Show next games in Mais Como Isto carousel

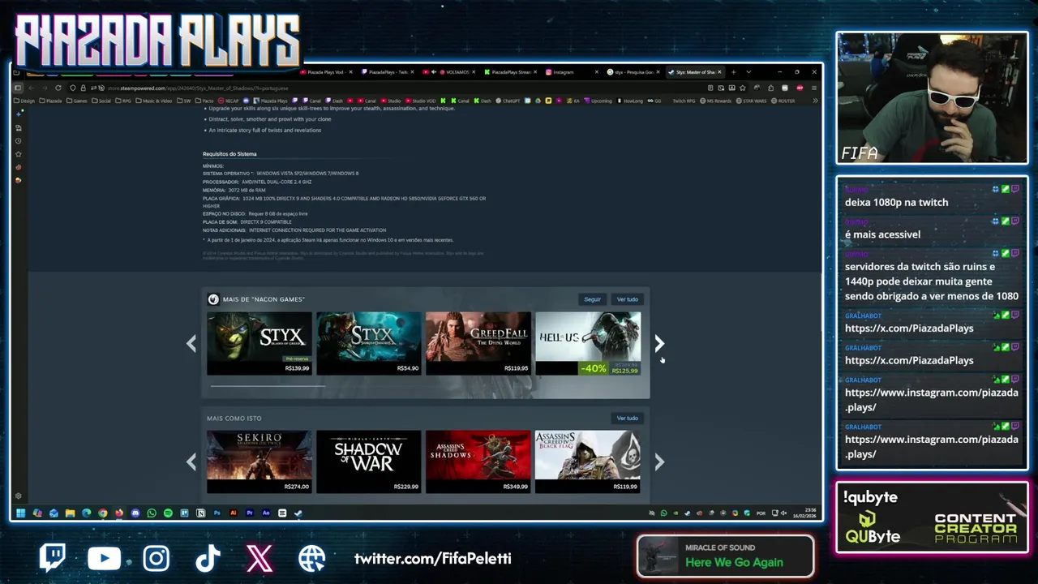658,462
